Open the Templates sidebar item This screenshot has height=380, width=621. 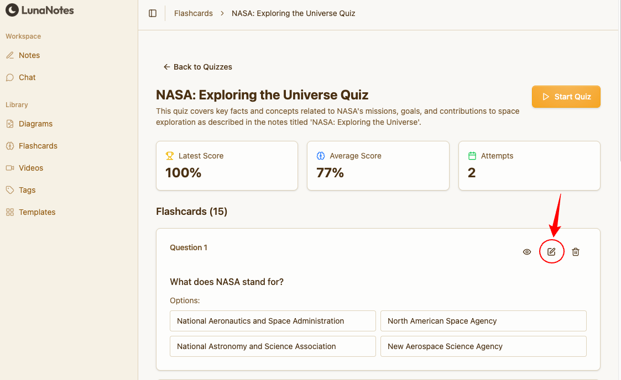[37, 212]
